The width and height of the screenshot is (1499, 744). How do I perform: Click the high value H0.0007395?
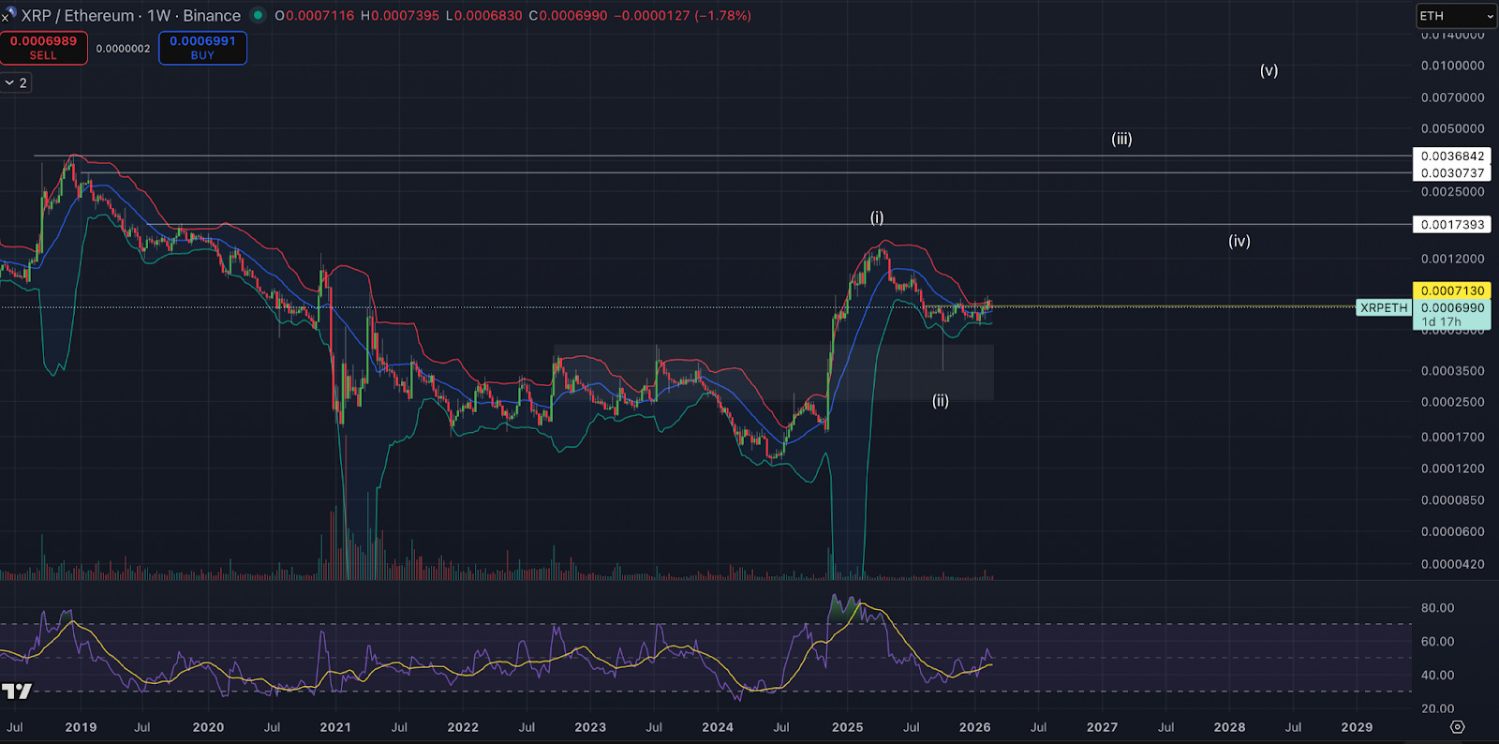pos(399,16)
